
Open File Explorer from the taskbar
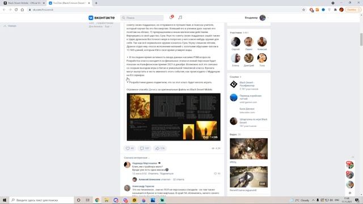click(x=107, y=200)
